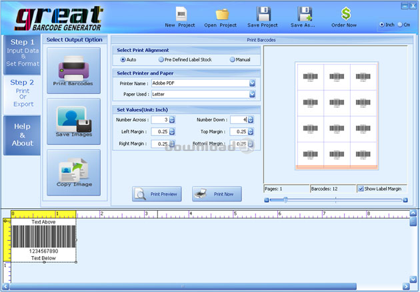
Task: Click the Number Across spinner arrows
Action: tap(172, 120)
